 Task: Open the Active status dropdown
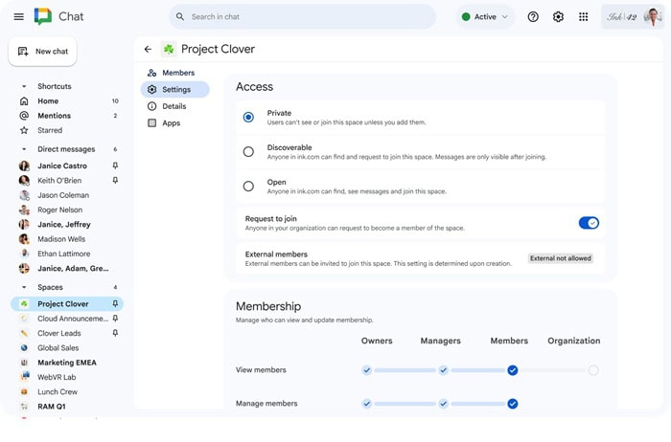(x=485, y=16)
